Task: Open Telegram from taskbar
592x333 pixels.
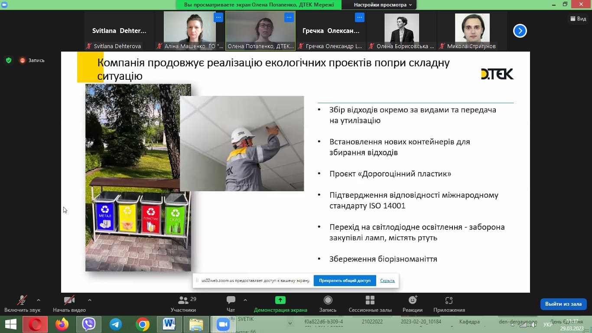Action: pyautogui.click(x=116, y=324)
